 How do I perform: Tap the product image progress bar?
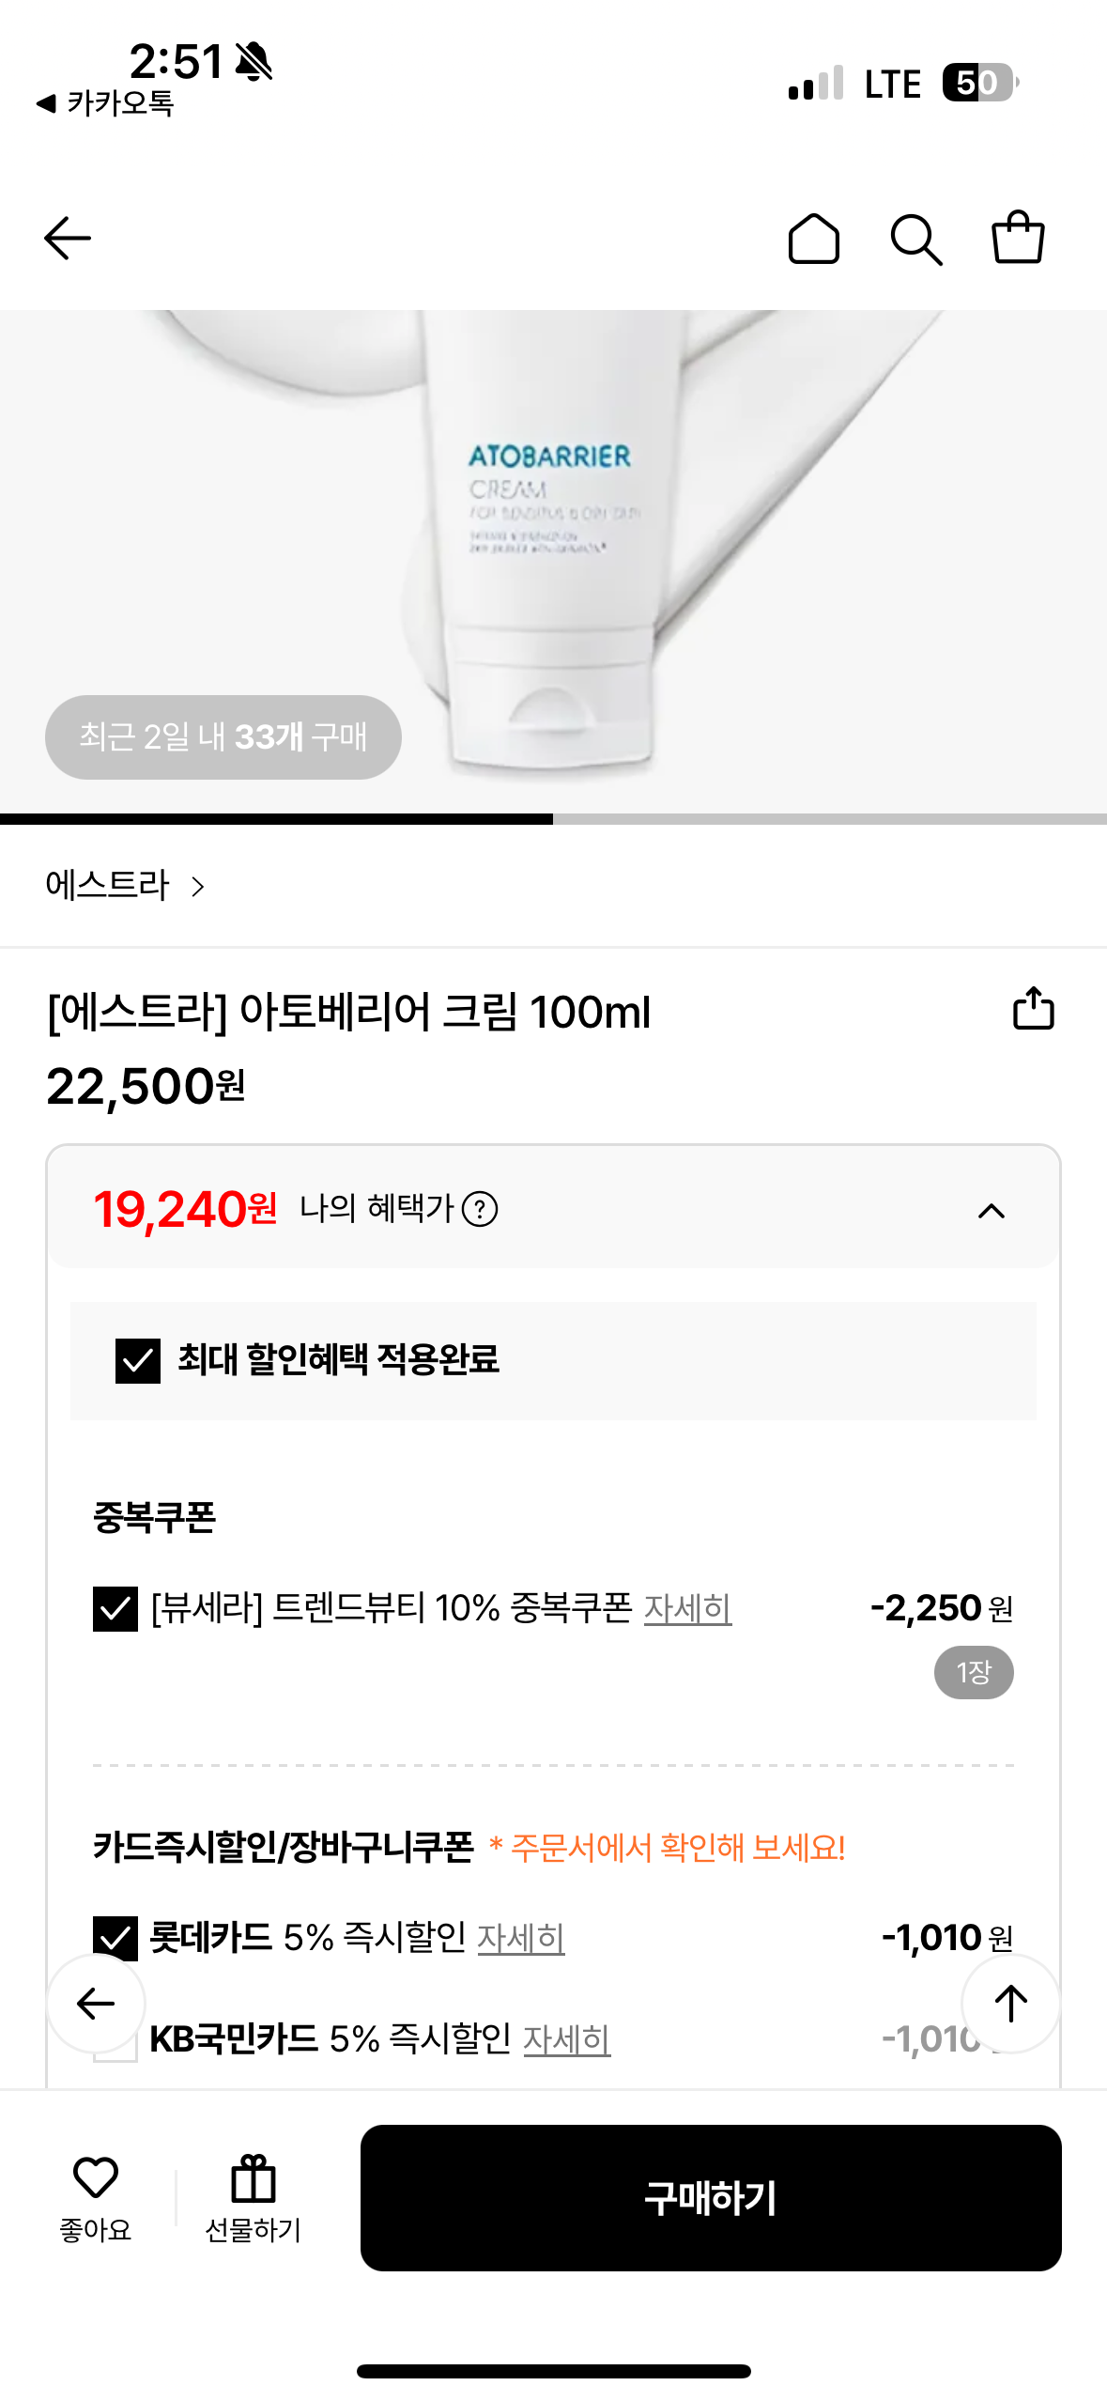(x=553, y=819)
